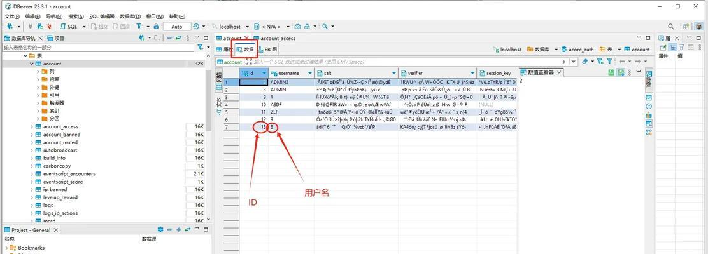
Task: Click the eraser clear-filter icon
Action: [585, 61]
